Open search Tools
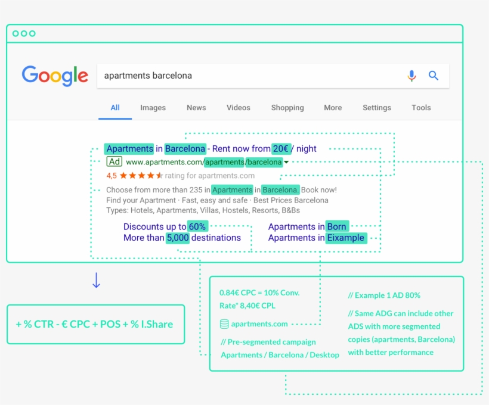Screen dimensions: 489x405 (421, 108)
